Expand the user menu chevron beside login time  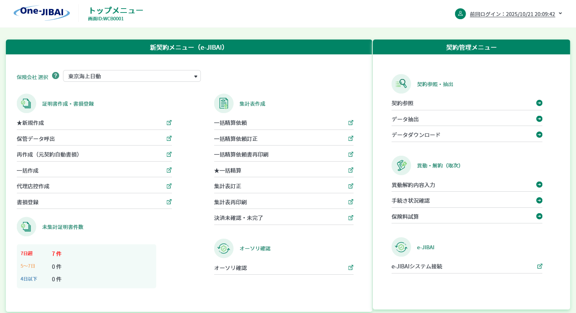pyautogui.click(x=560, y=14)
